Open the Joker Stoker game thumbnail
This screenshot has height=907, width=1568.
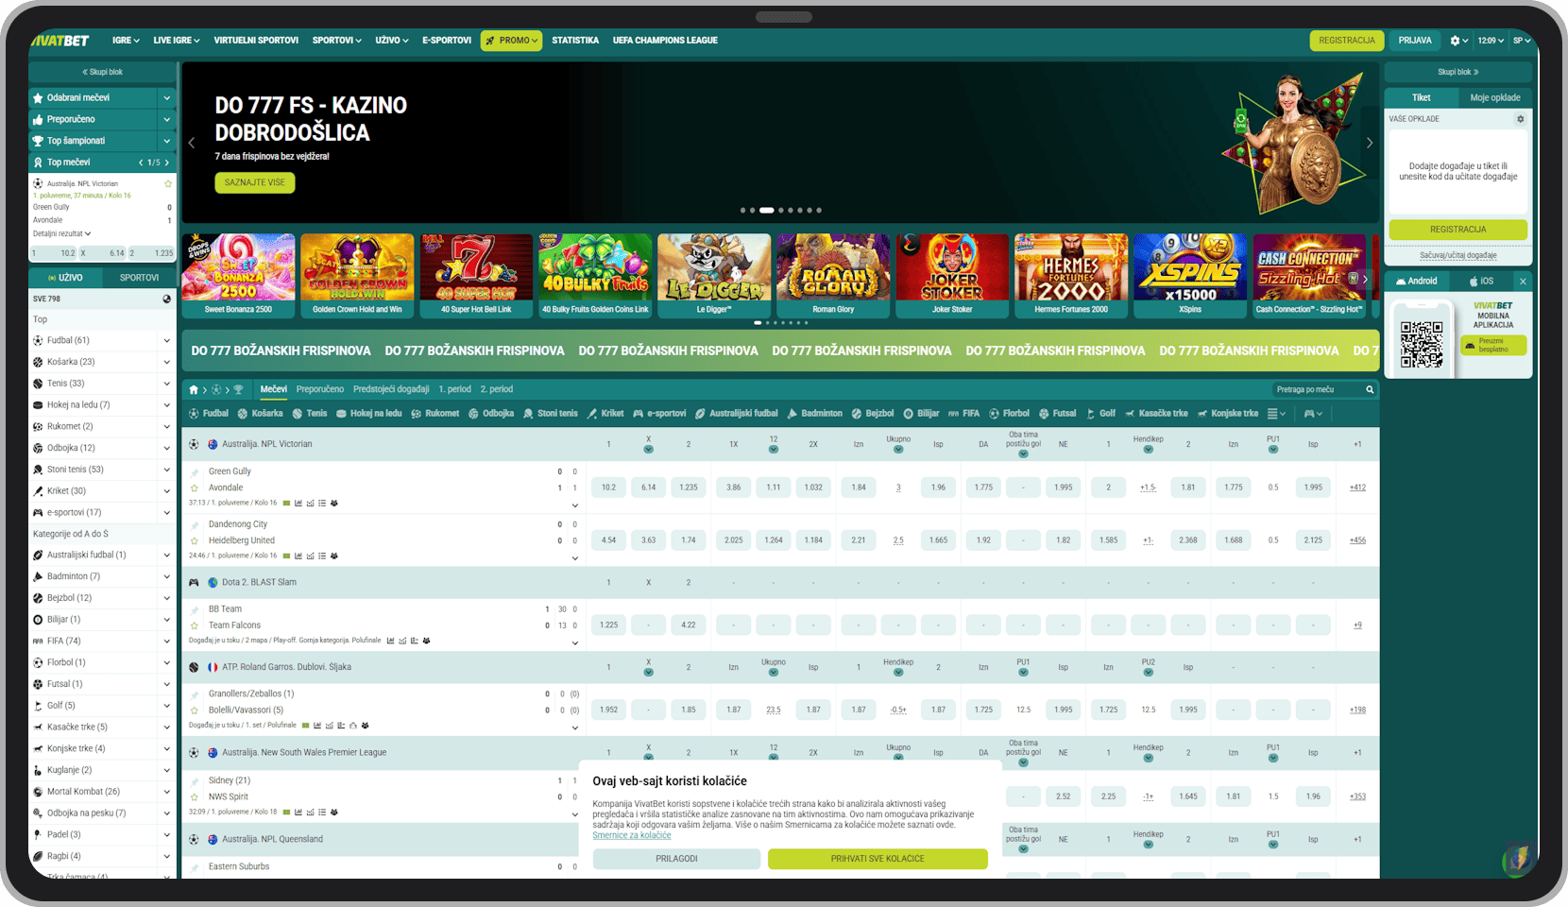point(952,275)
